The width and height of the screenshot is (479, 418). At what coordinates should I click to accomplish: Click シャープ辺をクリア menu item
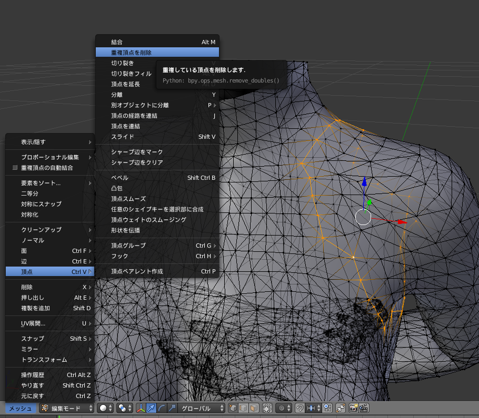click(157, 162)
